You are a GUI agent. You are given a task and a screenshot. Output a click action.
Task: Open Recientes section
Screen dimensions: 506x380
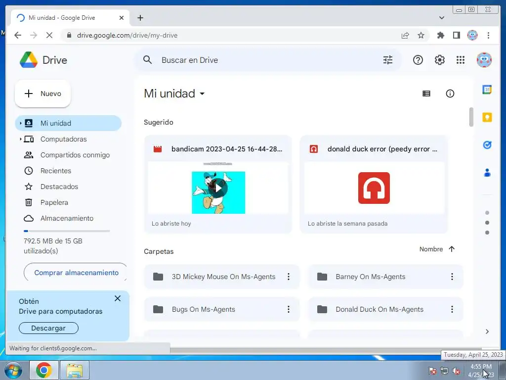pyautogui.click(x=55, y=171)
